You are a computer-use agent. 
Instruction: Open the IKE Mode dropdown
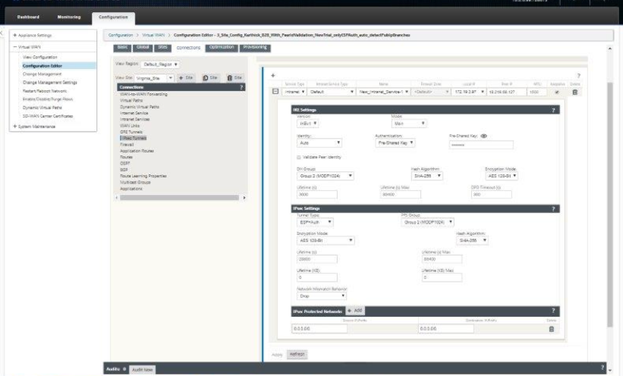tap(409, 124)
